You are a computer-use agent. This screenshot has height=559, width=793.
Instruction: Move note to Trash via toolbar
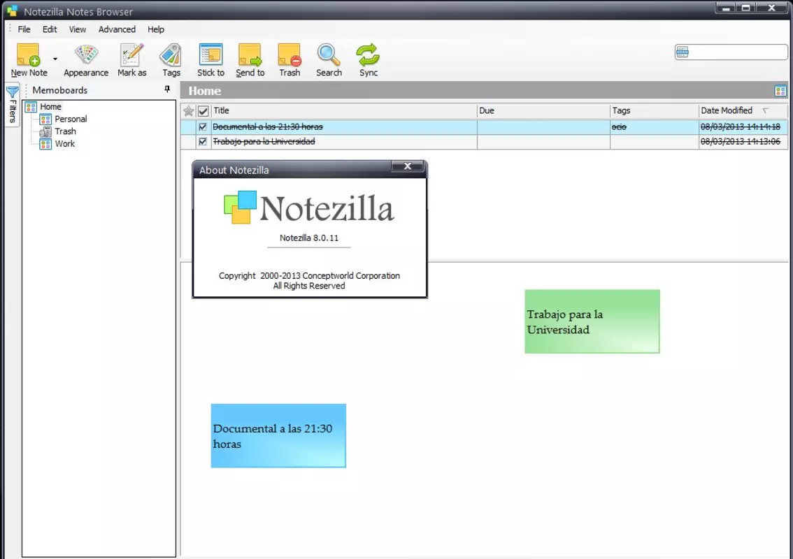290,60
